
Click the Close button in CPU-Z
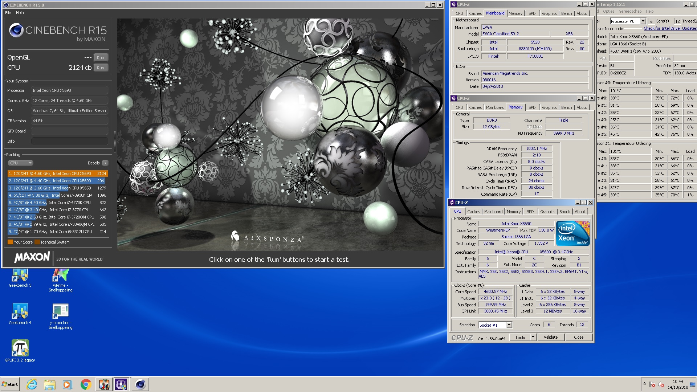coord(579,338)
